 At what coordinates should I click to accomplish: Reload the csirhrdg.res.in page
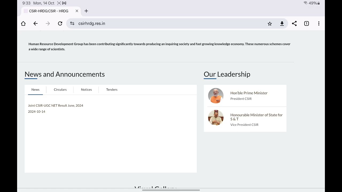(x=60, y=23)
